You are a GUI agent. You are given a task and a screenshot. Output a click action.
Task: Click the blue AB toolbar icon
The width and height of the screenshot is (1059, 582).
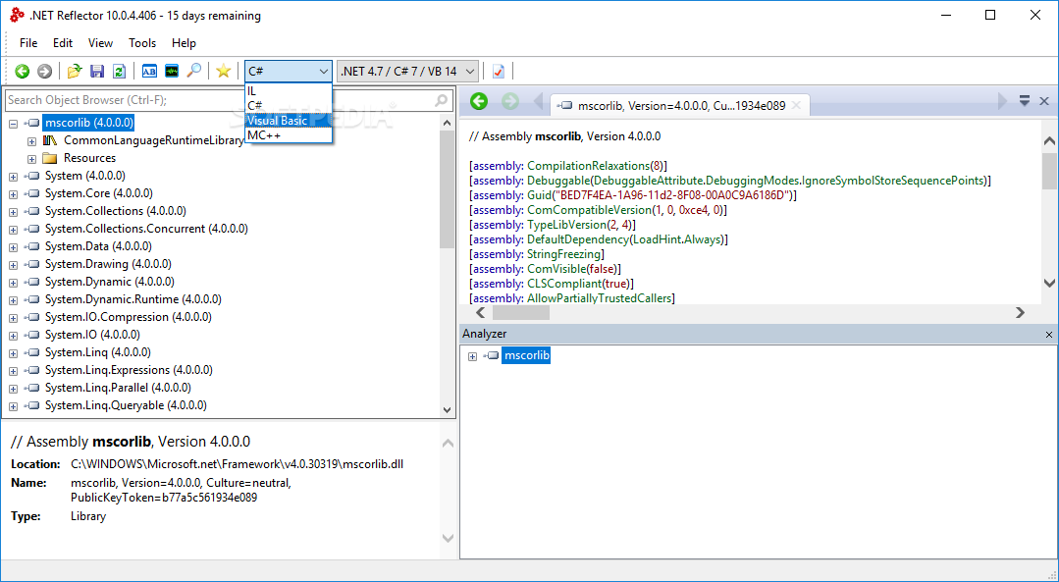[149, 71]
